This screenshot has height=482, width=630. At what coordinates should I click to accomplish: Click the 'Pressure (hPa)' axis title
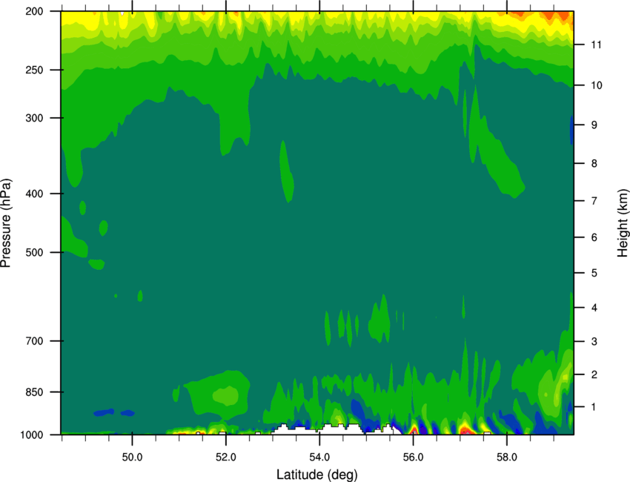[x=6, y=223]
